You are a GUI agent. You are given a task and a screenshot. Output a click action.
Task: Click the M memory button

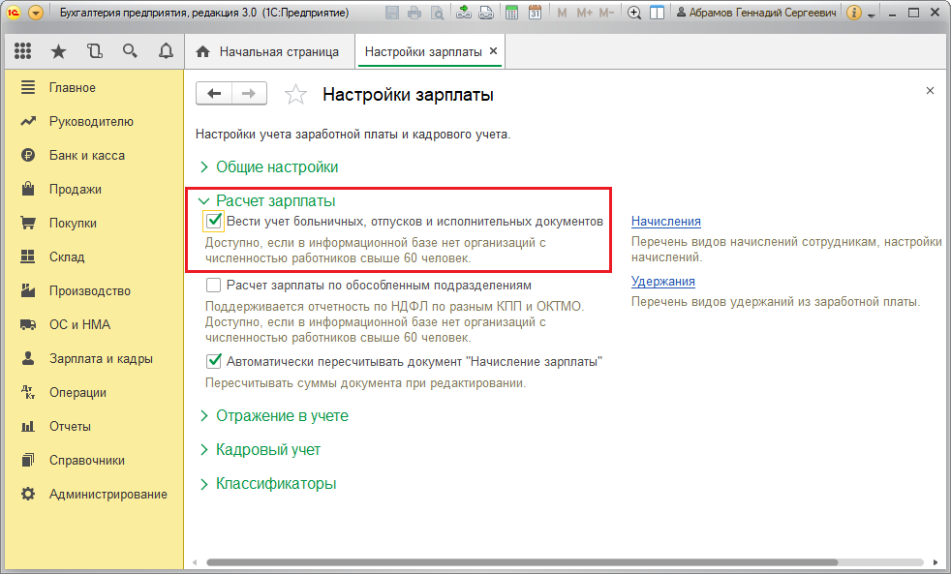coord(562,13)
